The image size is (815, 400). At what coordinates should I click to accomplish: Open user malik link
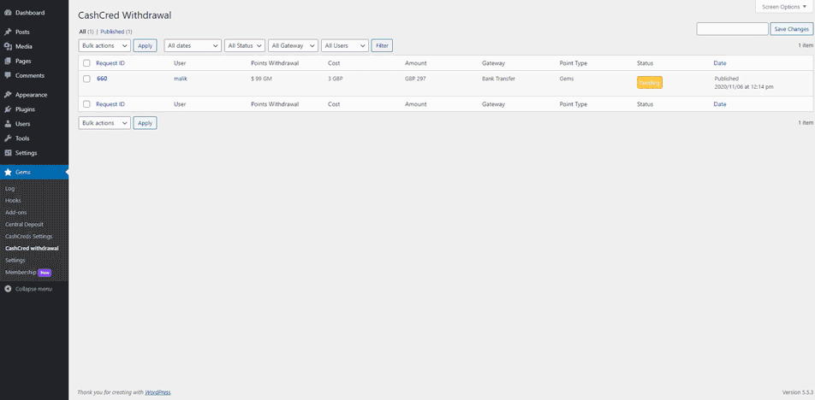181,79
